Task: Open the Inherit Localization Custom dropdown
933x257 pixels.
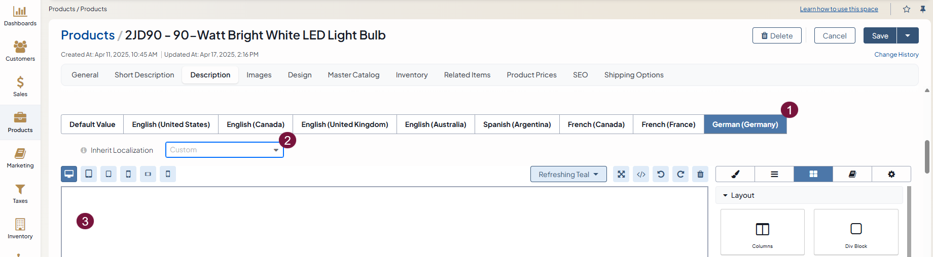Action: click(x=224, y=150)
